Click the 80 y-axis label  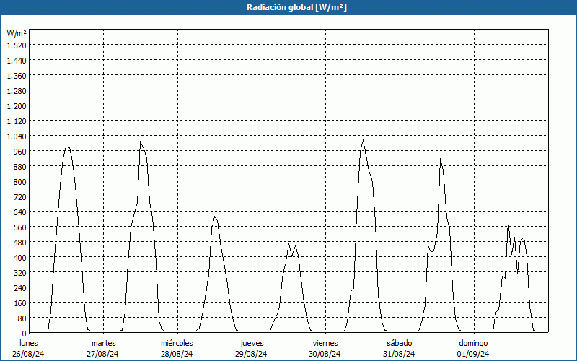coord(22,318)
